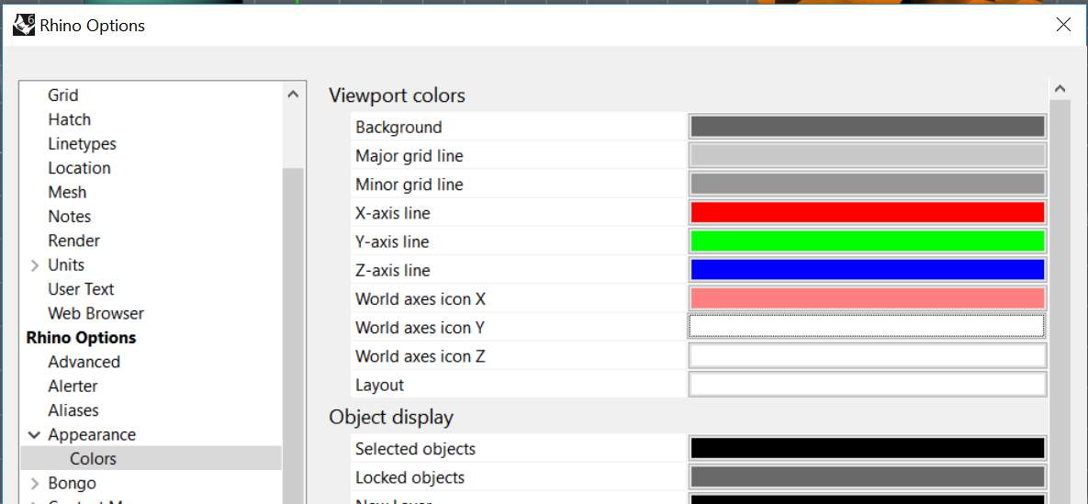
Task: Change the Major grid line color
Action: pyautogui.click(x=868, y=155)
